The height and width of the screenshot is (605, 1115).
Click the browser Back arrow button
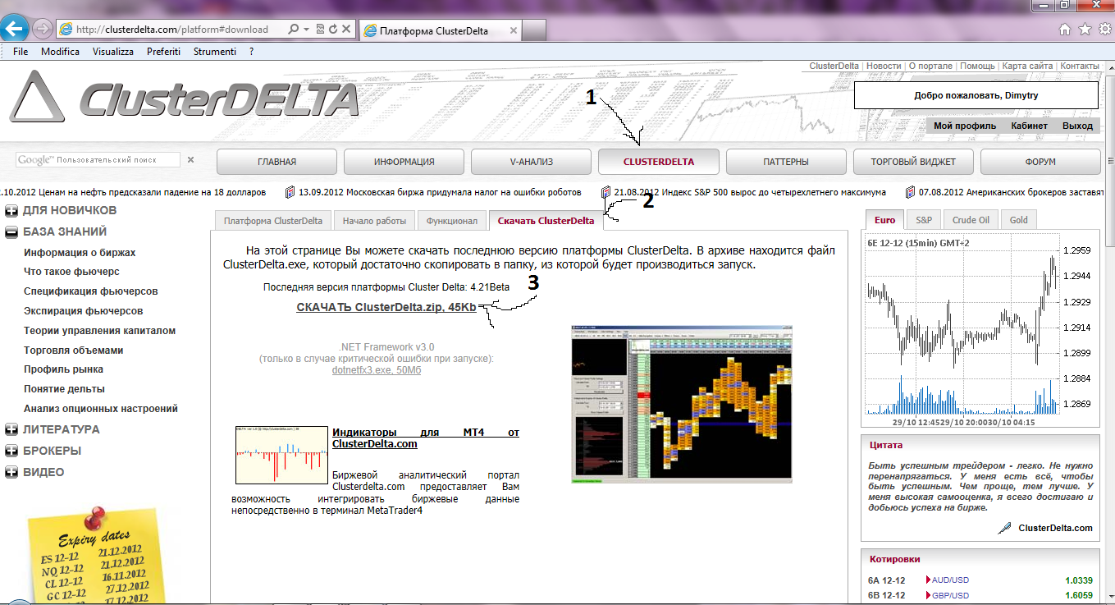tap(14, 29)
